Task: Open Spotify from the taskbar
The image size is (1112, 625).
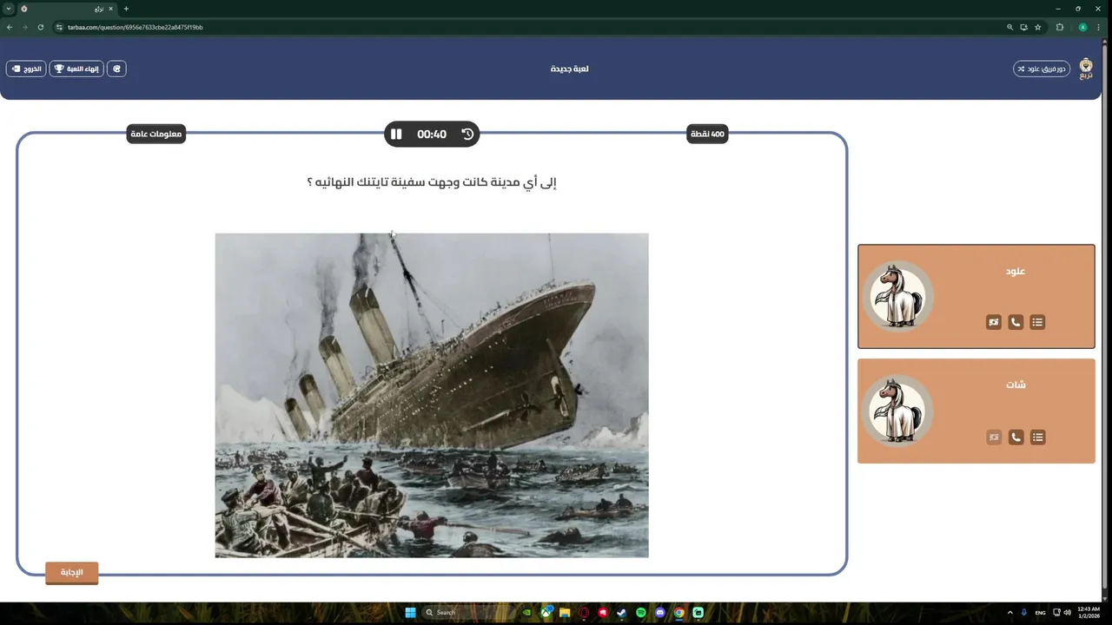Action: (x=641, y=612)
